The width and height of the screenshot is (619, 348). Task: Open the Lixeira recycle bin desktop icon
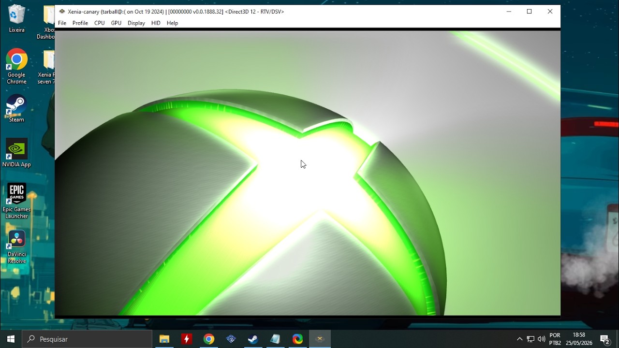point(16,19)
